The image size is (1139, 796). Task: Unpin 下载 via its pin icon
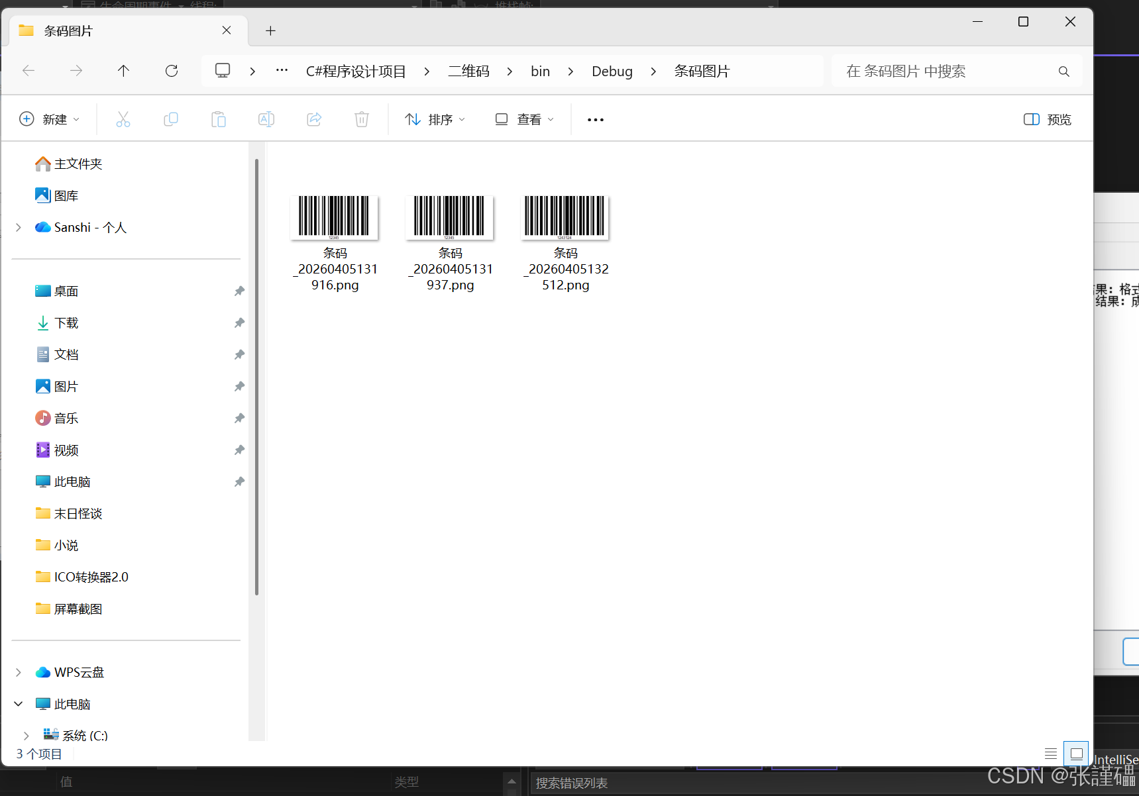239,323
